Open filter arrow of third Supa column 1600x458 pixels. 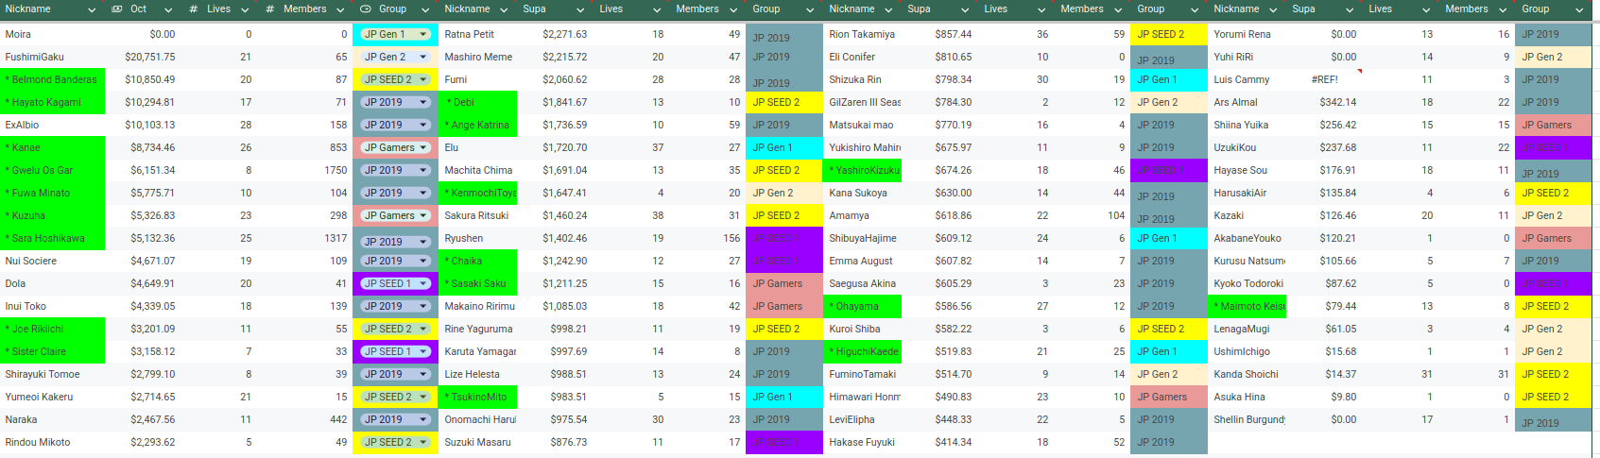click(x=1350, y=9)
